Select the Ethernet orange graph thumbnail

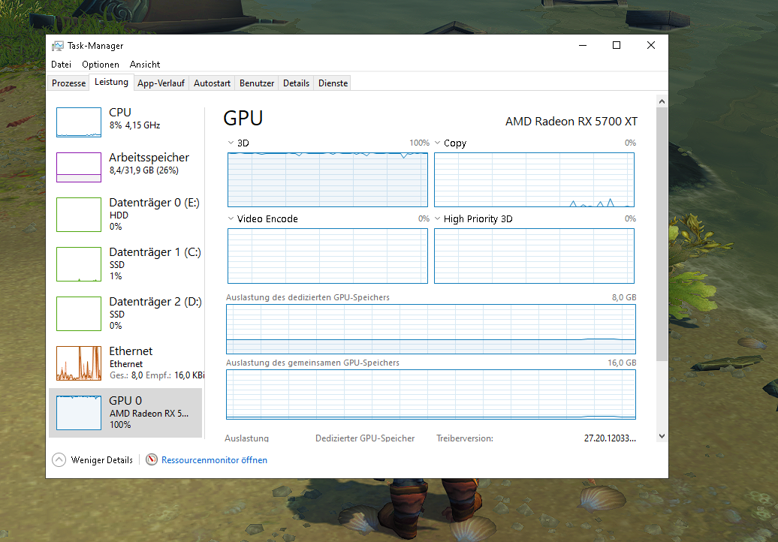[x=79, y=363]
